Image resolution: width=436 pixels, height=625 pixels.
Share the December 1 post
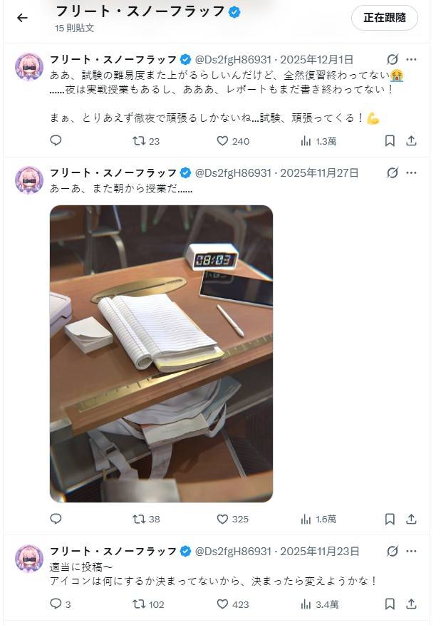tap(411, 140)
